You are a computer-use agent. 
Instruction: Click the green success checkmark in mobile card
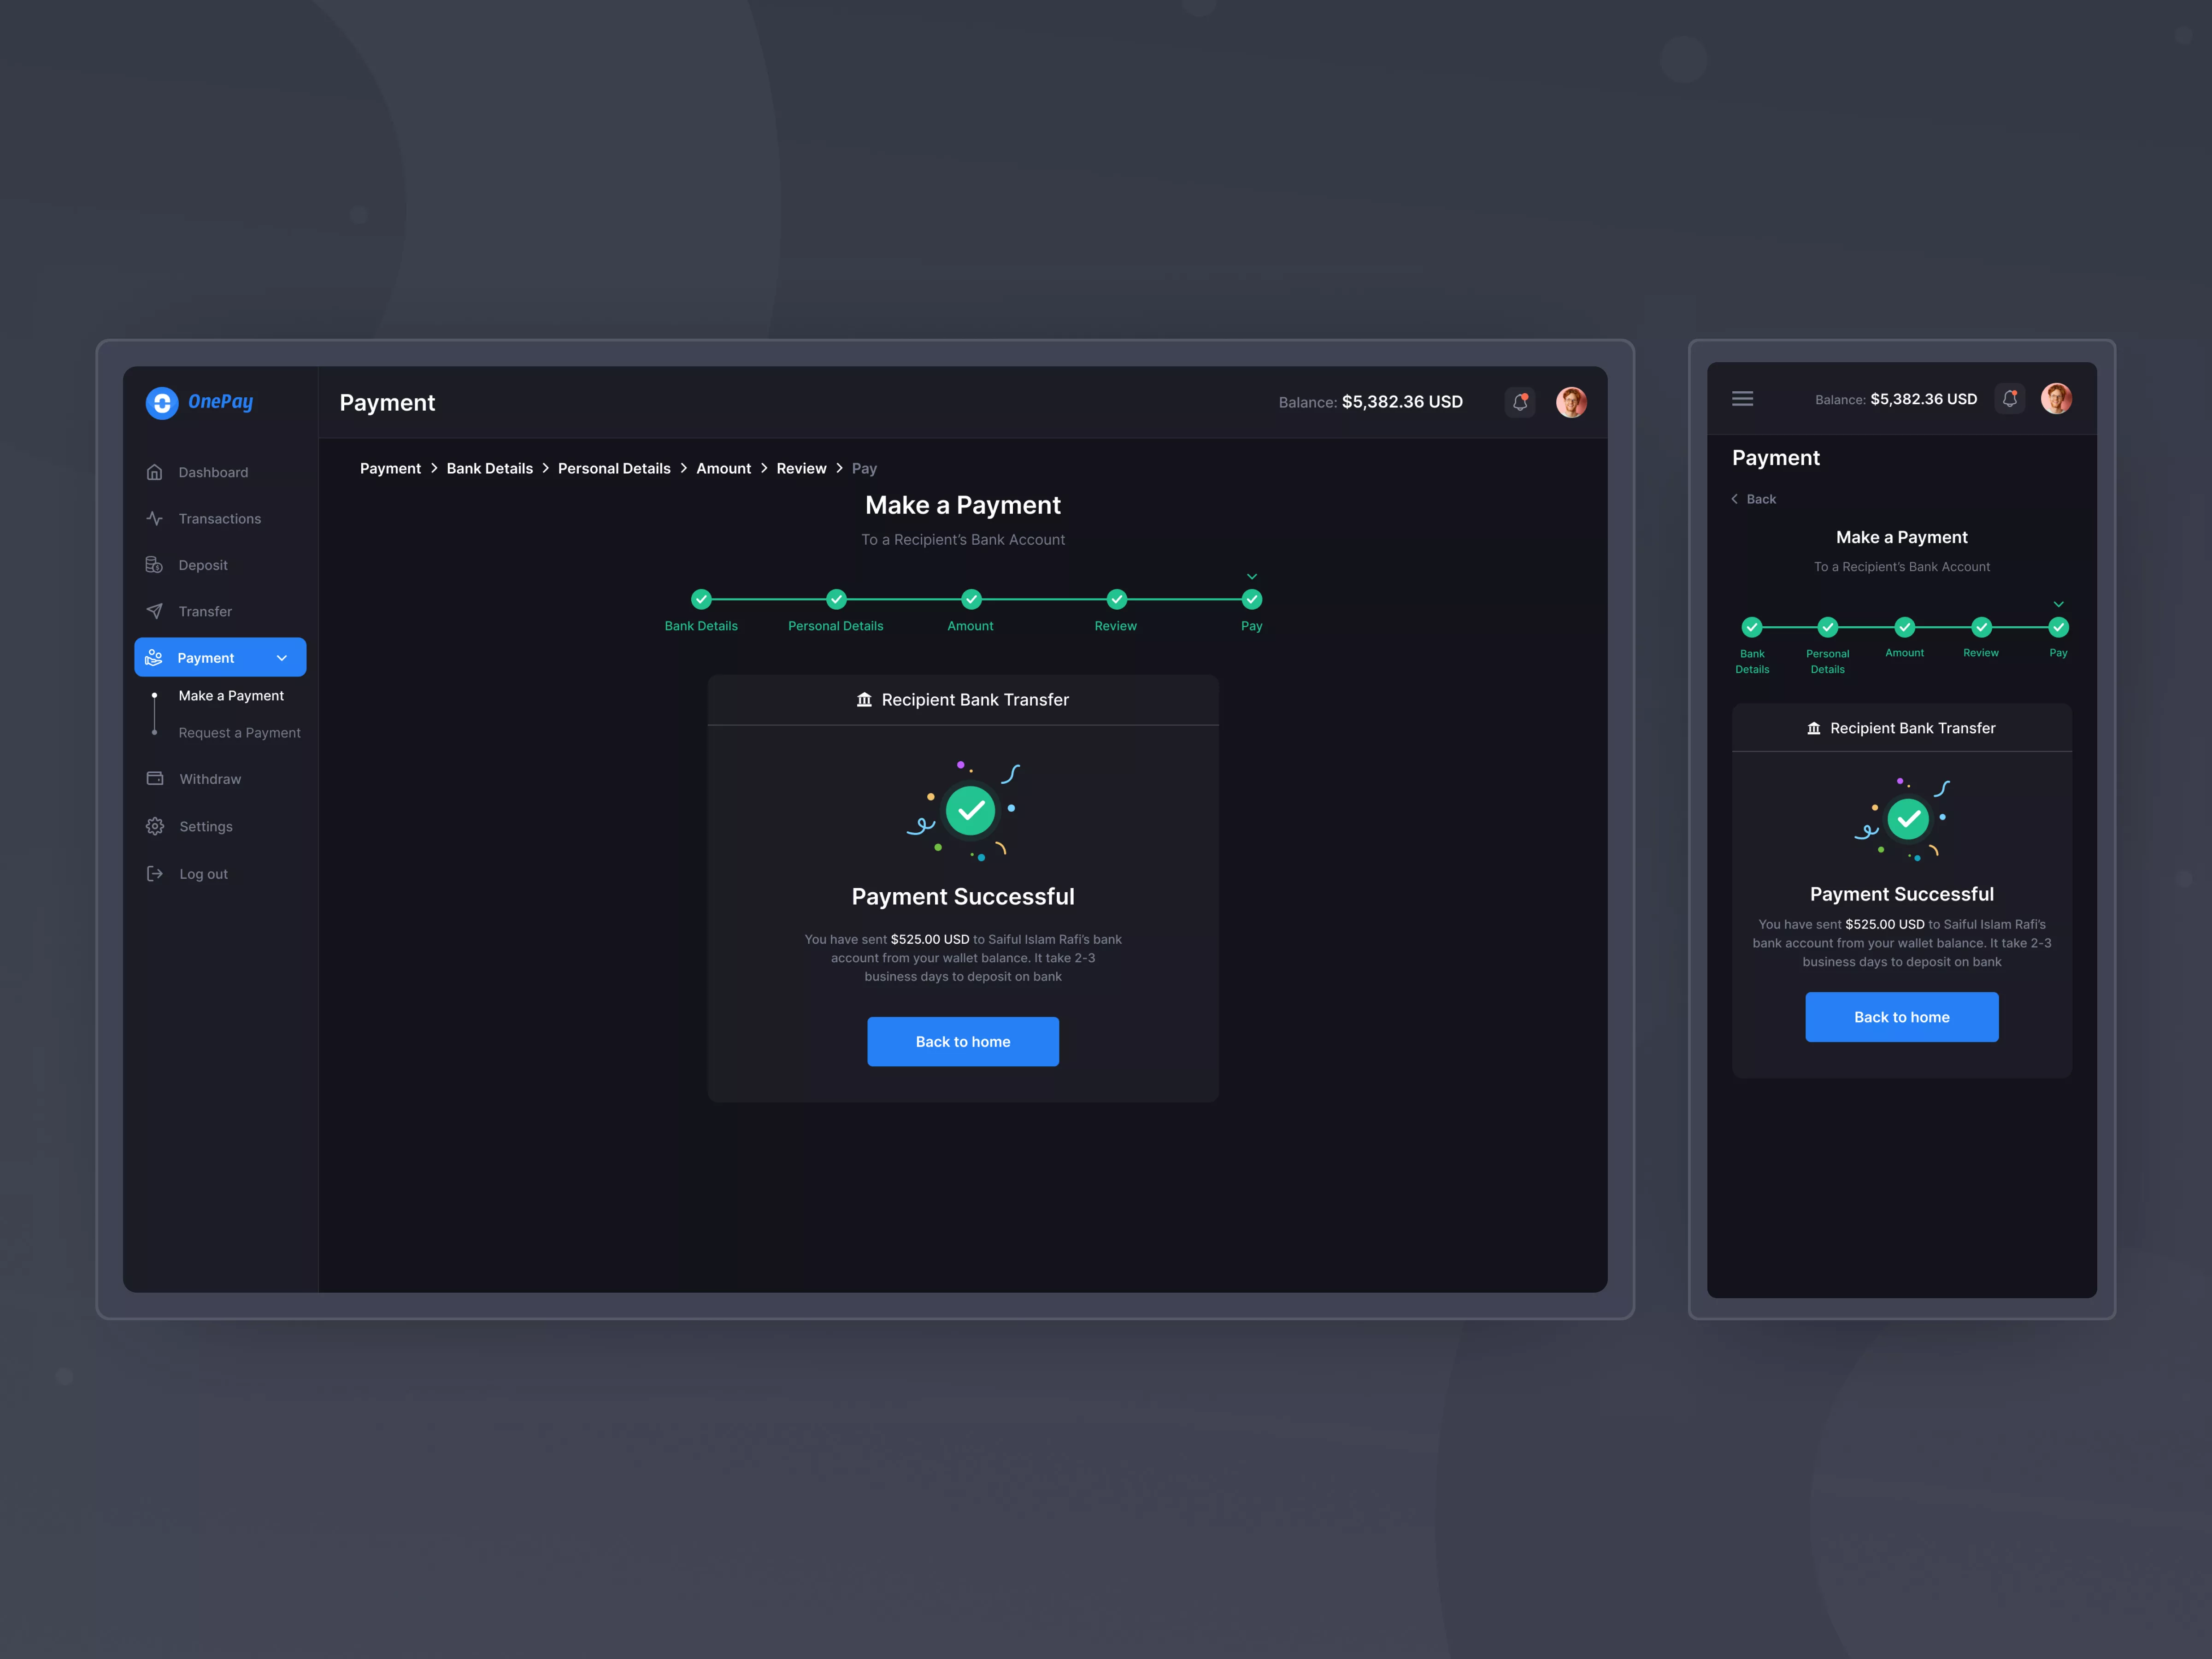point(1908,819)
